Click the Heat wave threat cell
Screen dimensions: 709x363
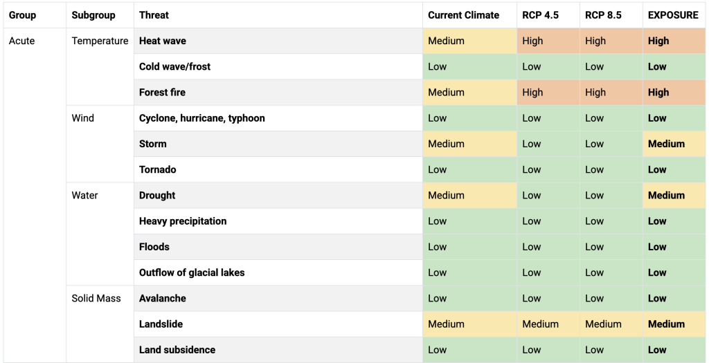click(x=278, y=41)
